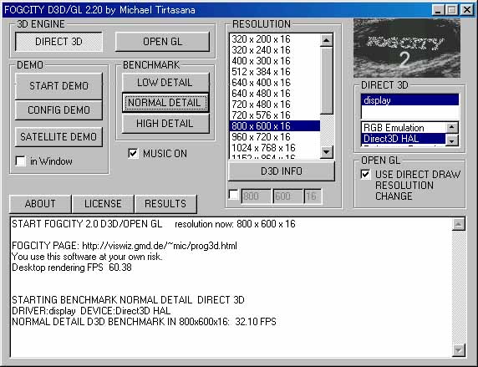This screenshot has height=367, width=478.
Task: Minimize the FOGCITY window
Action: click(438, 10)
